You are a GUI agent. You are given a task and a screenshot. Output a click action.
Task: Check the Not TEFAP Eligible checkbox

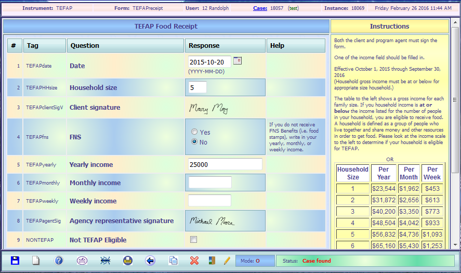[x=194, y=240]
